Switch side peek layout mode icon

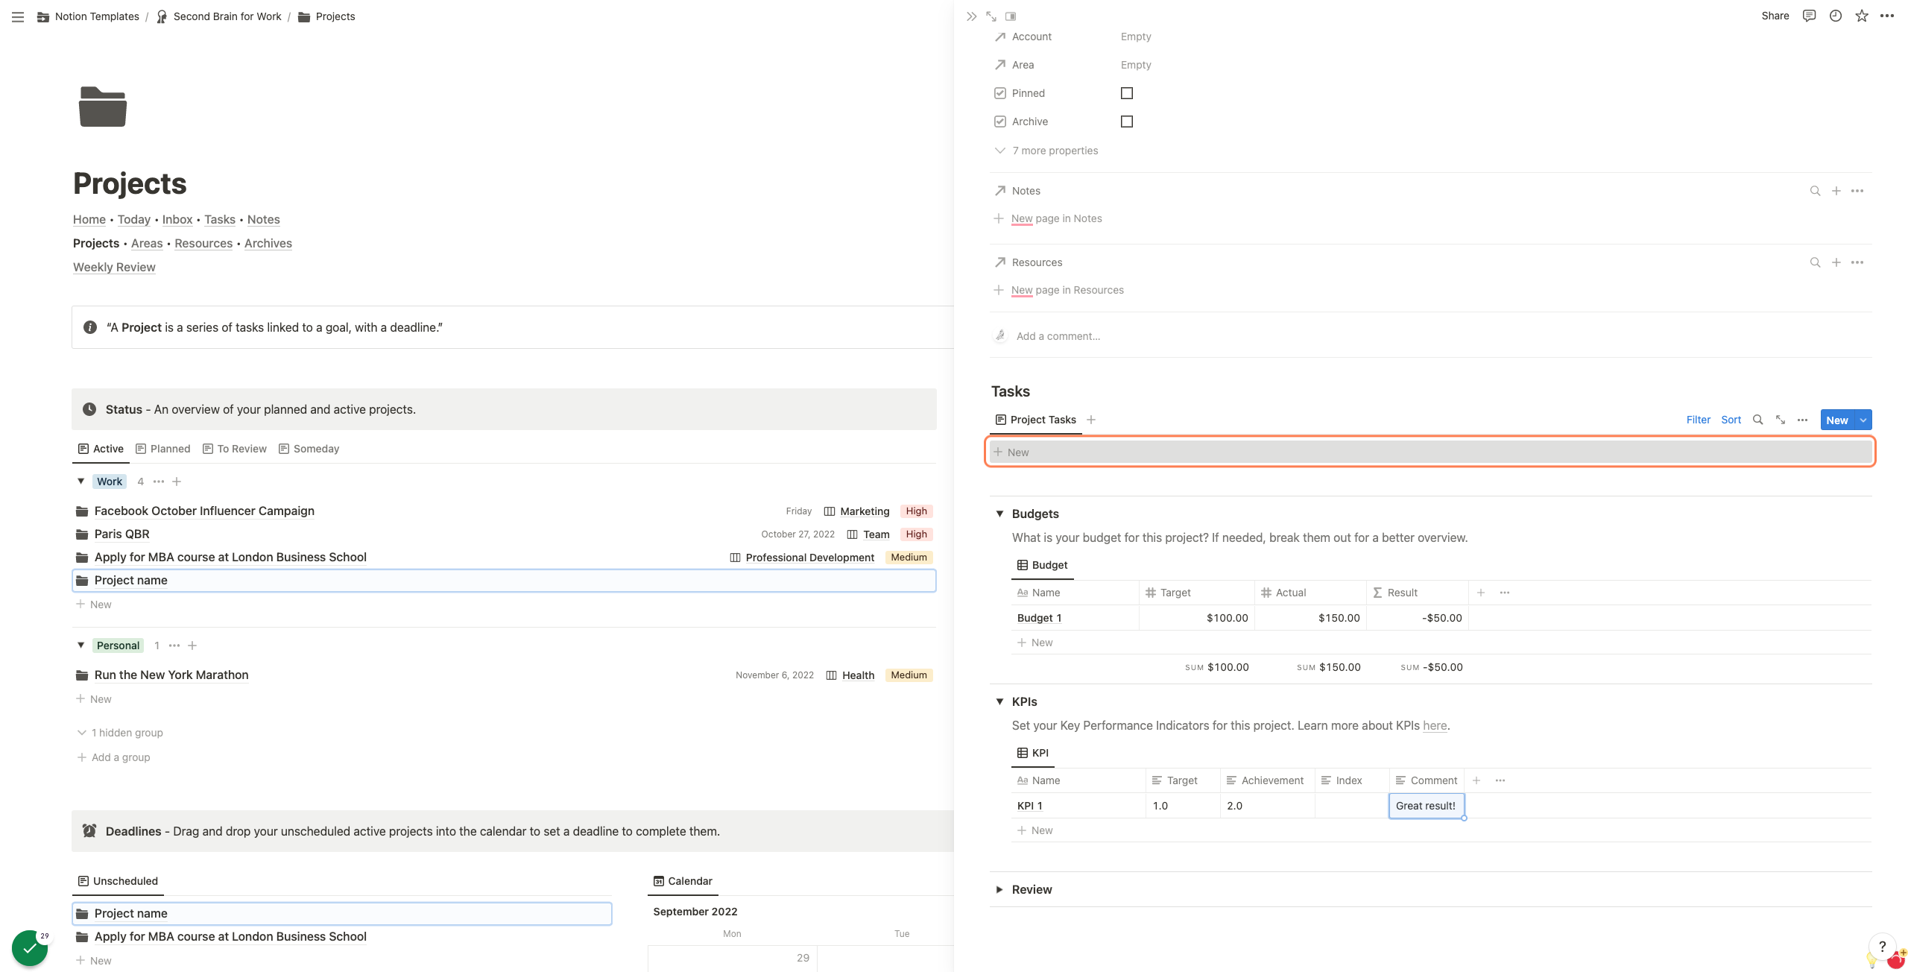[x=1011, y=16]
